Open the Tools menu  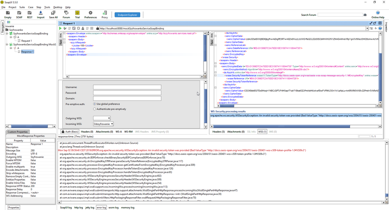coord(47,7)
